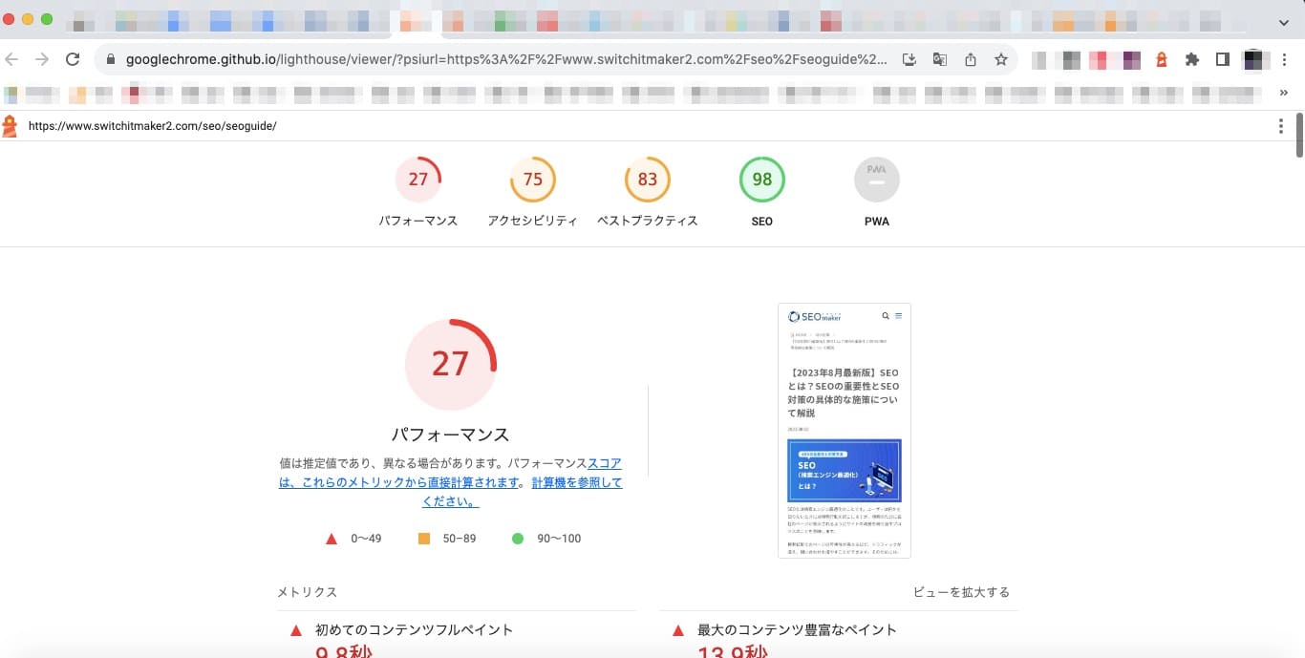Image resolution: width=1305 pixels, height=658 pixels.
Task: Expand the hidden bookmarks overflow chevron
Action: pyautogui.click(x=1283, y=93)
